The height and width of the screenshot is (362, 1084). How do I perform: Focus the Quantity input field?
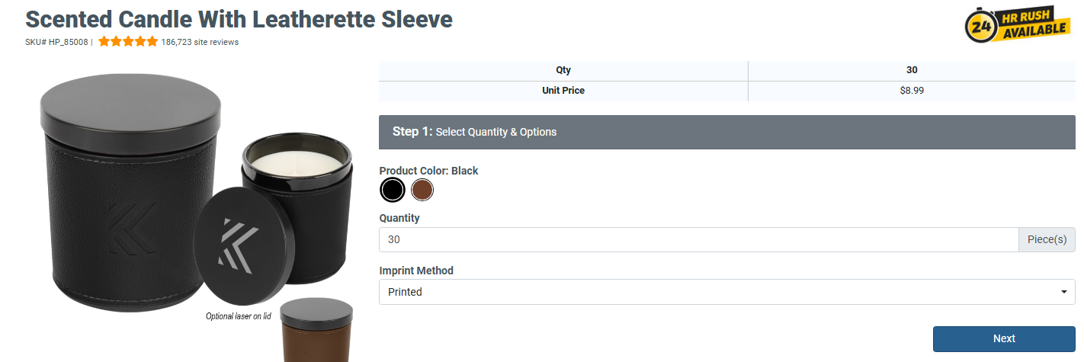698,239
